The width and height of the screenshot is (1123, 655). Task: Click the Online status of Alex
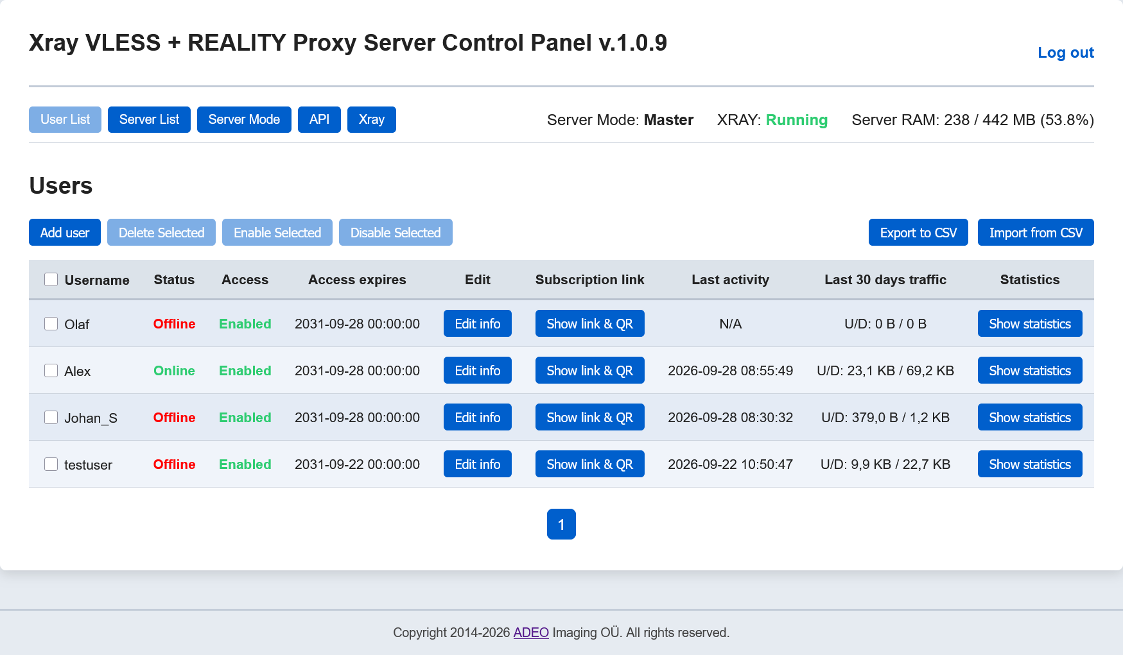click(x=174, y=371)
